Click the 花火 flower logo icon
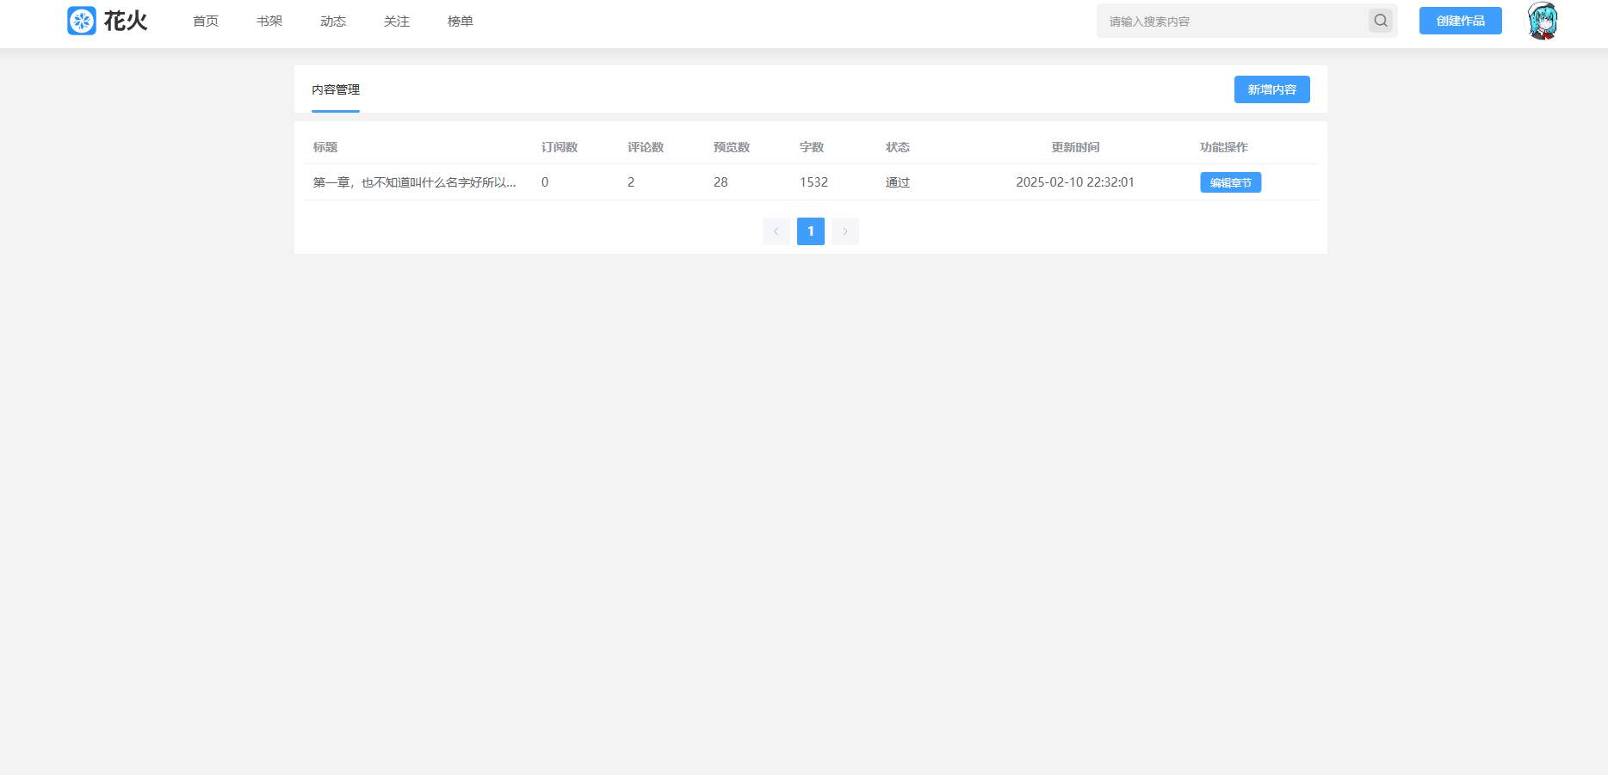 [x=82, y=21]
